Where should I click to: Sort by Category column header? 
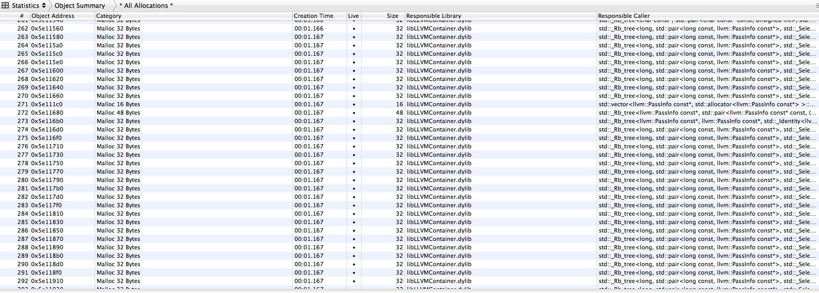[x=193, y=16]
